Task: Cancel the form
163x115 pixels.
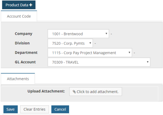Action: 60,109
